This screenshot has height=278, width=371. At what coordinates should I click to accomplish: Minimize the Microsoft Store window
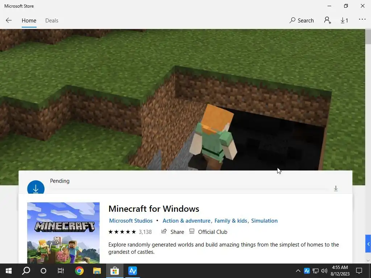coord(329,6)
